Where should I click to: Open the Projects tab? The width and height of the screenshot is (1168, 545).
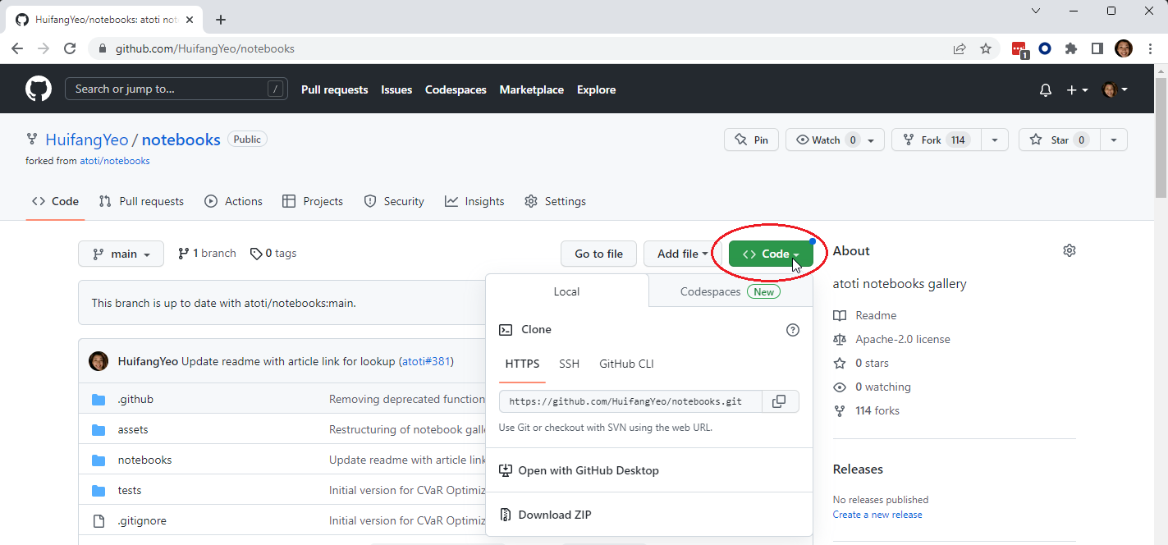313,201
